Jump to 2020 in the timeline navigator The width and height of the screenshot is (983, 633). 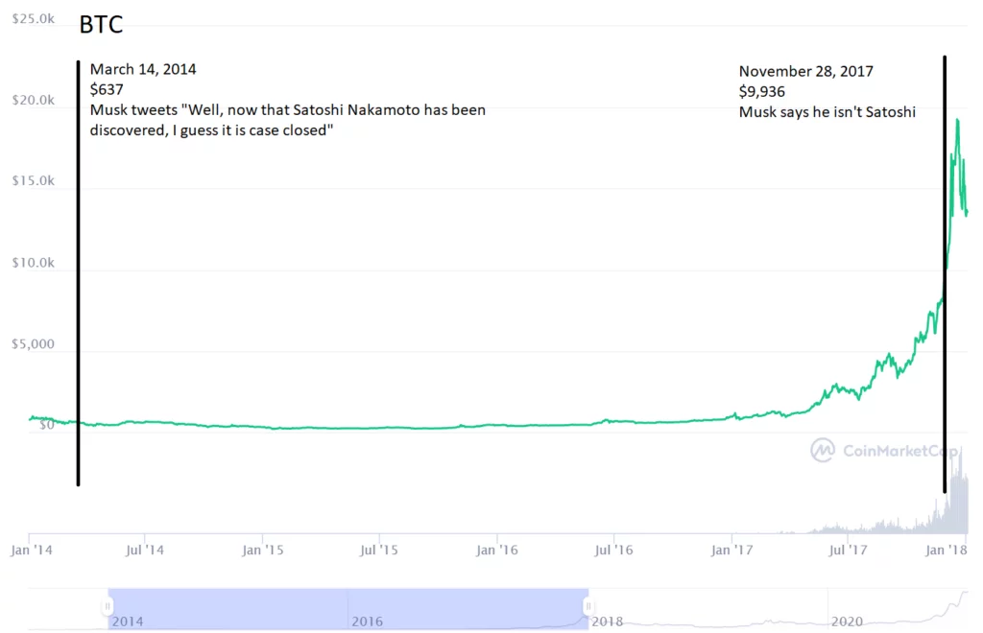point(847,621)
